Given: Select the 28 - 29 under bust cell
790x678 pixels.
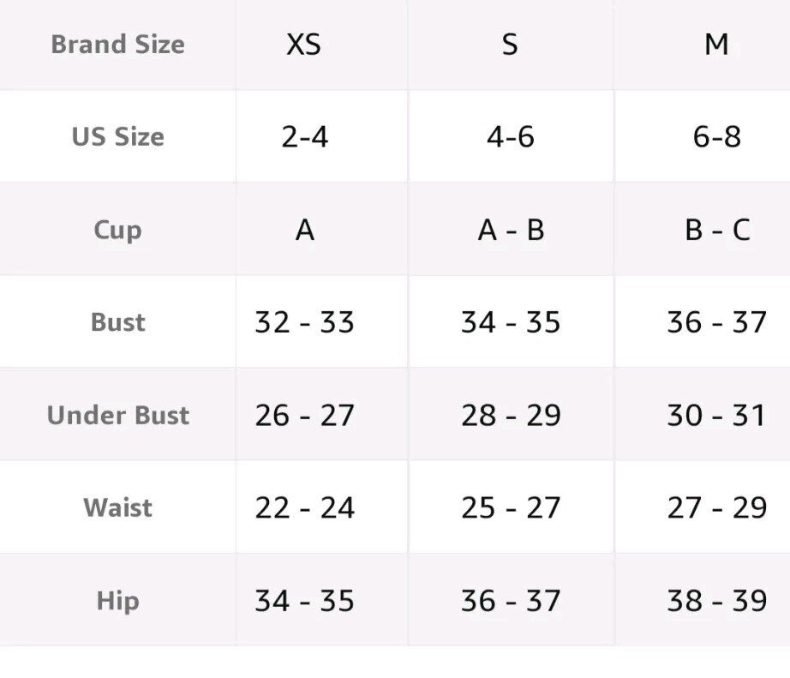Looking at the screenshot, I should coord(511,415).
